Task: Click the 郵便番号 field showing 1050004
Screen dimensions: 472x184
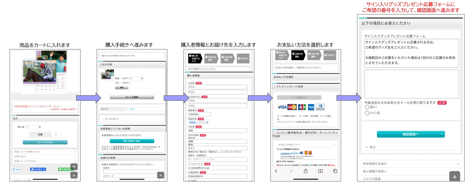Action: (x=199, y=114)
